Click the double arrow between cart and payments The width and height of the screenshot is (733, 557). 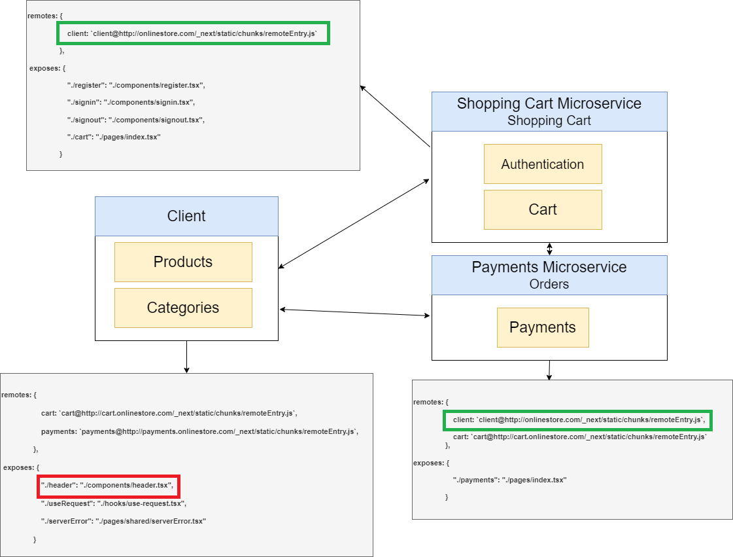(549, 249)
